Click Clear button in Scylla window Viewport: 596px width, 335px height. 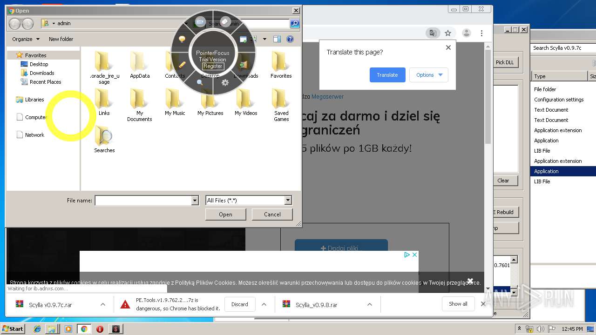(505, 181)
